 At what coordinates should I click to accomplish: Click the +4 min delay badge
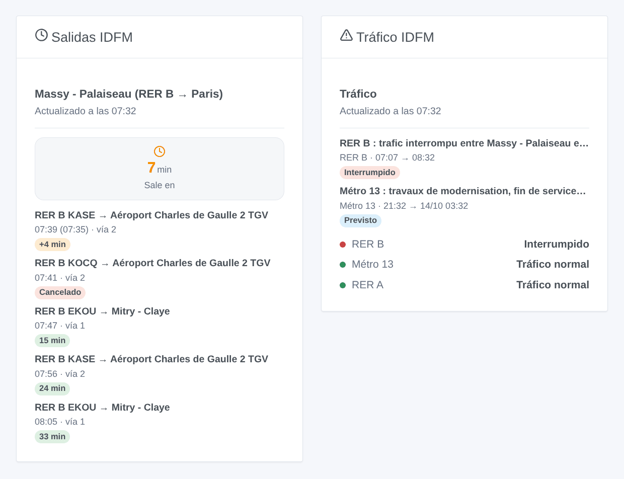[x=52, y=245]
